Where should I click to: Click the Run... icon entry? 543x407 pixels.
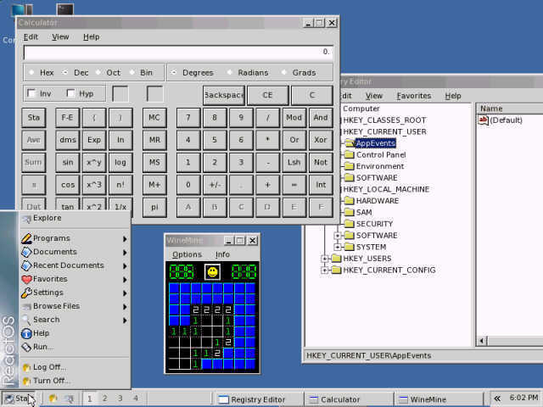click(42, 347)
